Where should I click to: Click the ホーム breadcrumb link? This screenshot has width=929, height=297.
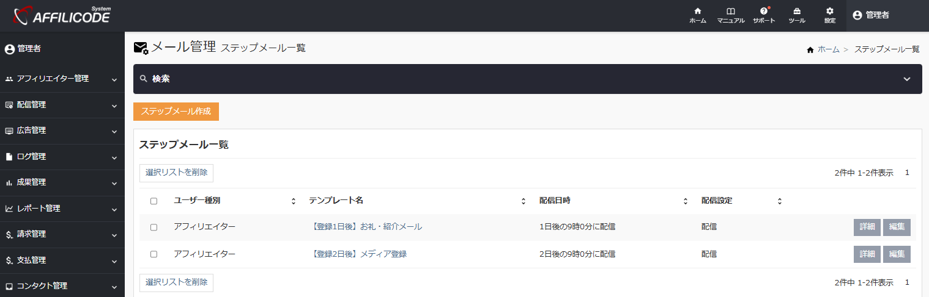point(829,49)
